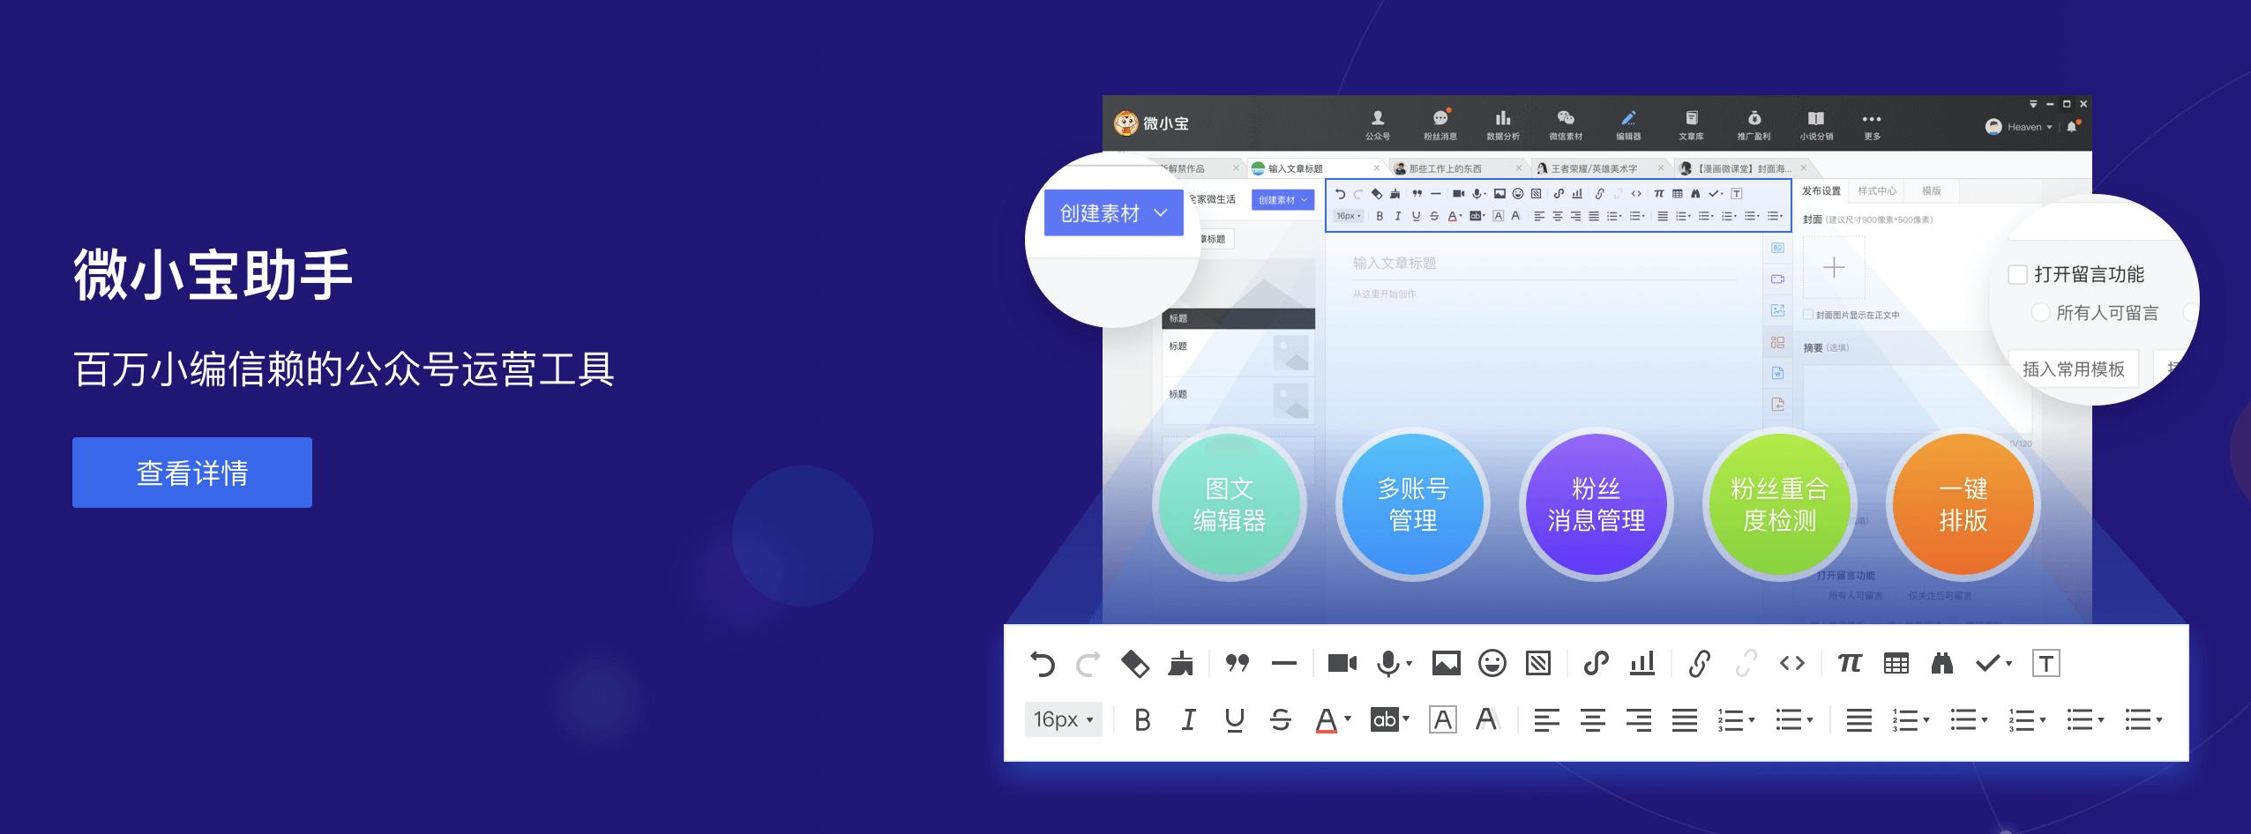Click the 插入常用模板 button
Viewport: 2251px width, 834px height.
[2074, 369]
